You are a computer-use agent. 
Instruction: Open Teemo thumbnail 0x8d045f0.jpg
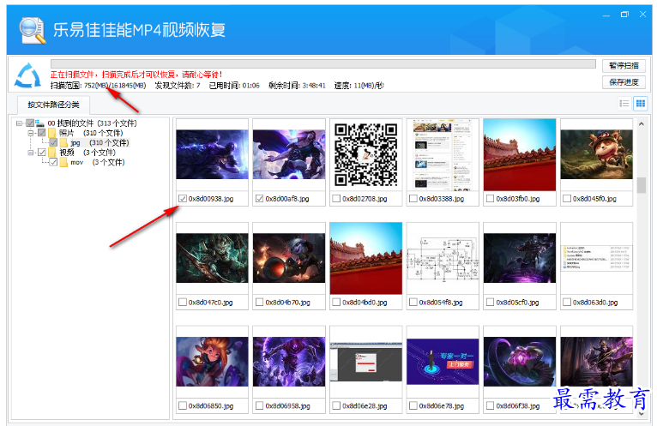596,154
